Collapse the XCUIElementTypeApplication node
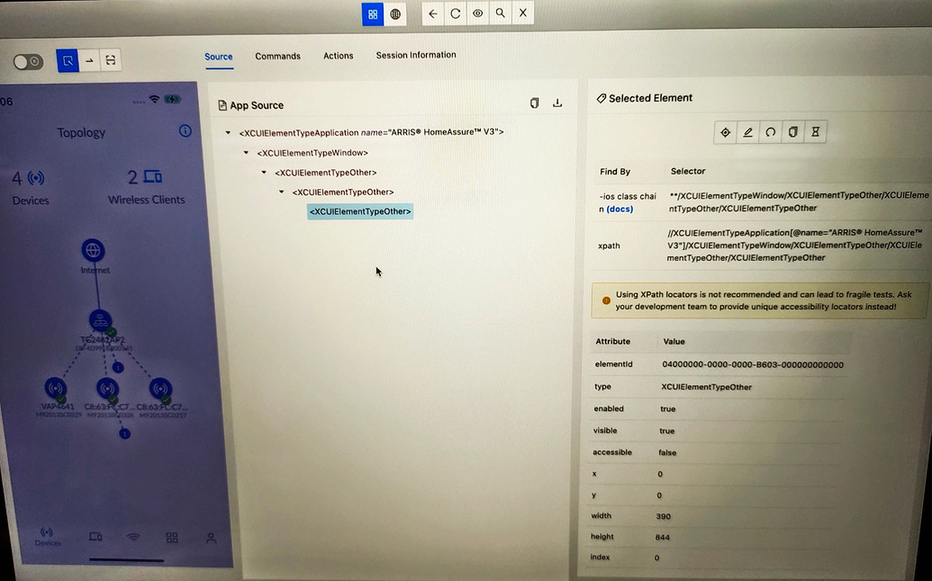Screen dimensions: 932x581 [228, 133]
